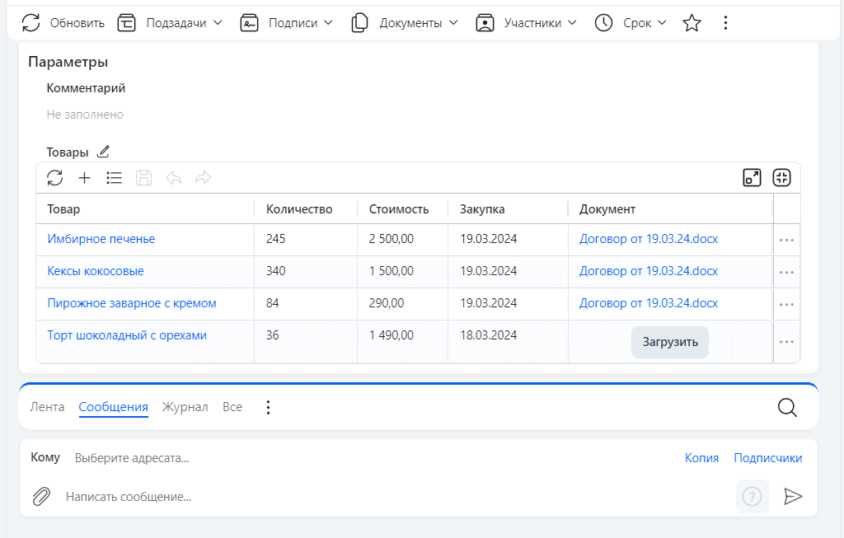
Task: Refresh the products table with the sync icon
Action: [54, 177]
